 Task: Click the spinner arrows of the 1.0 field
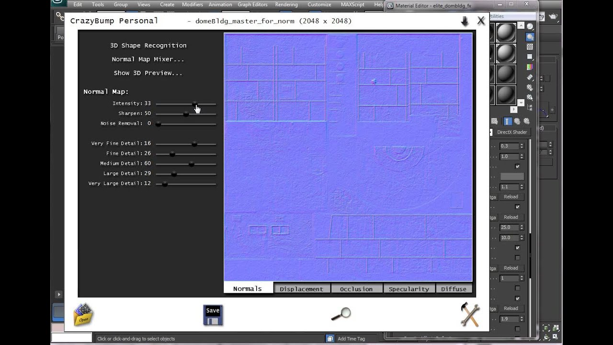522,156
